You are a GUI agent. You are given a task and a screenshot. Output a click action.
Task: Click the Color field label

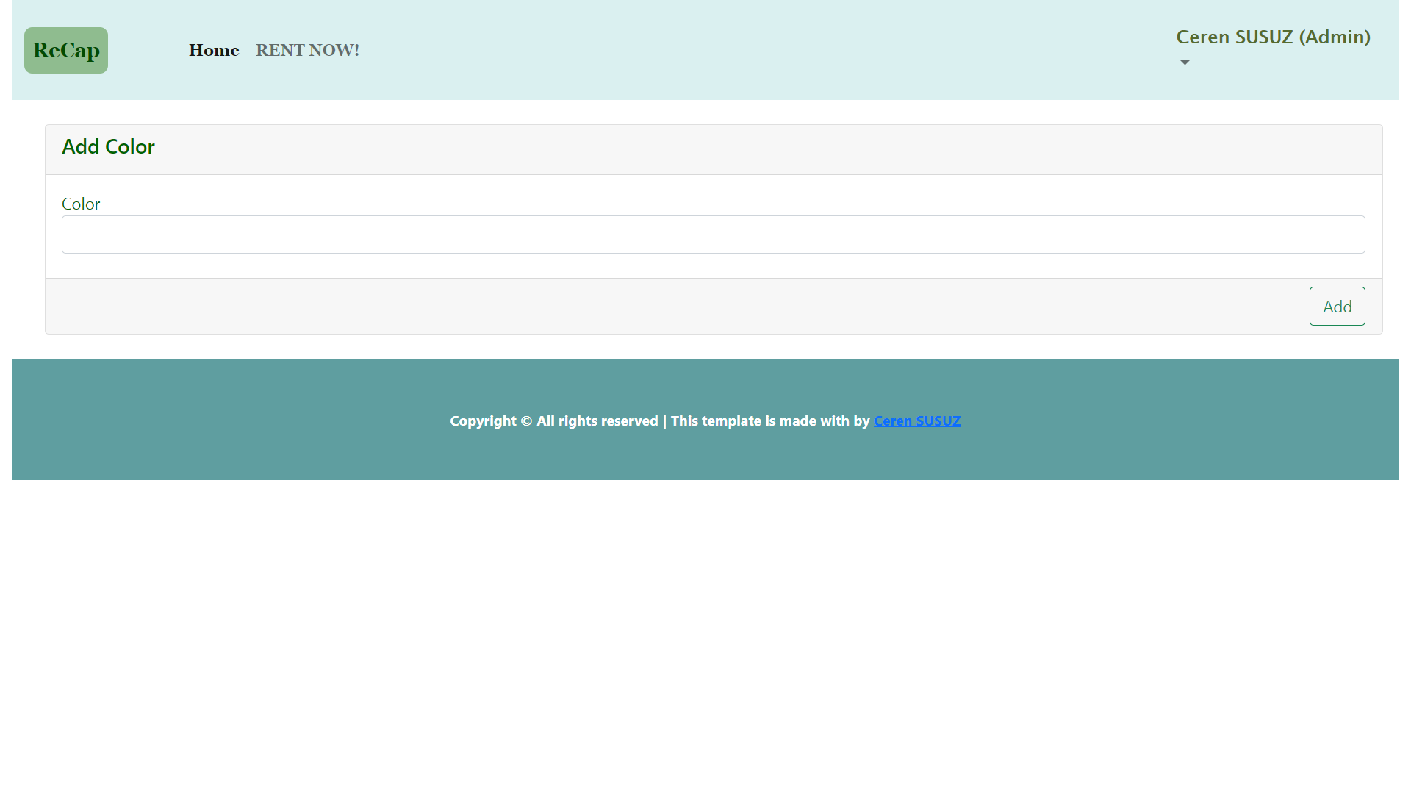81,204
